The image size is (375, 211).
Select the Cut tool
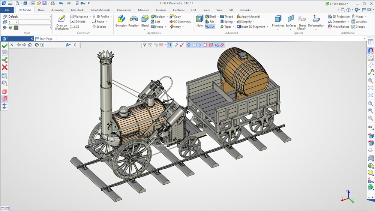pyautogui.click(x=210, y=27)
